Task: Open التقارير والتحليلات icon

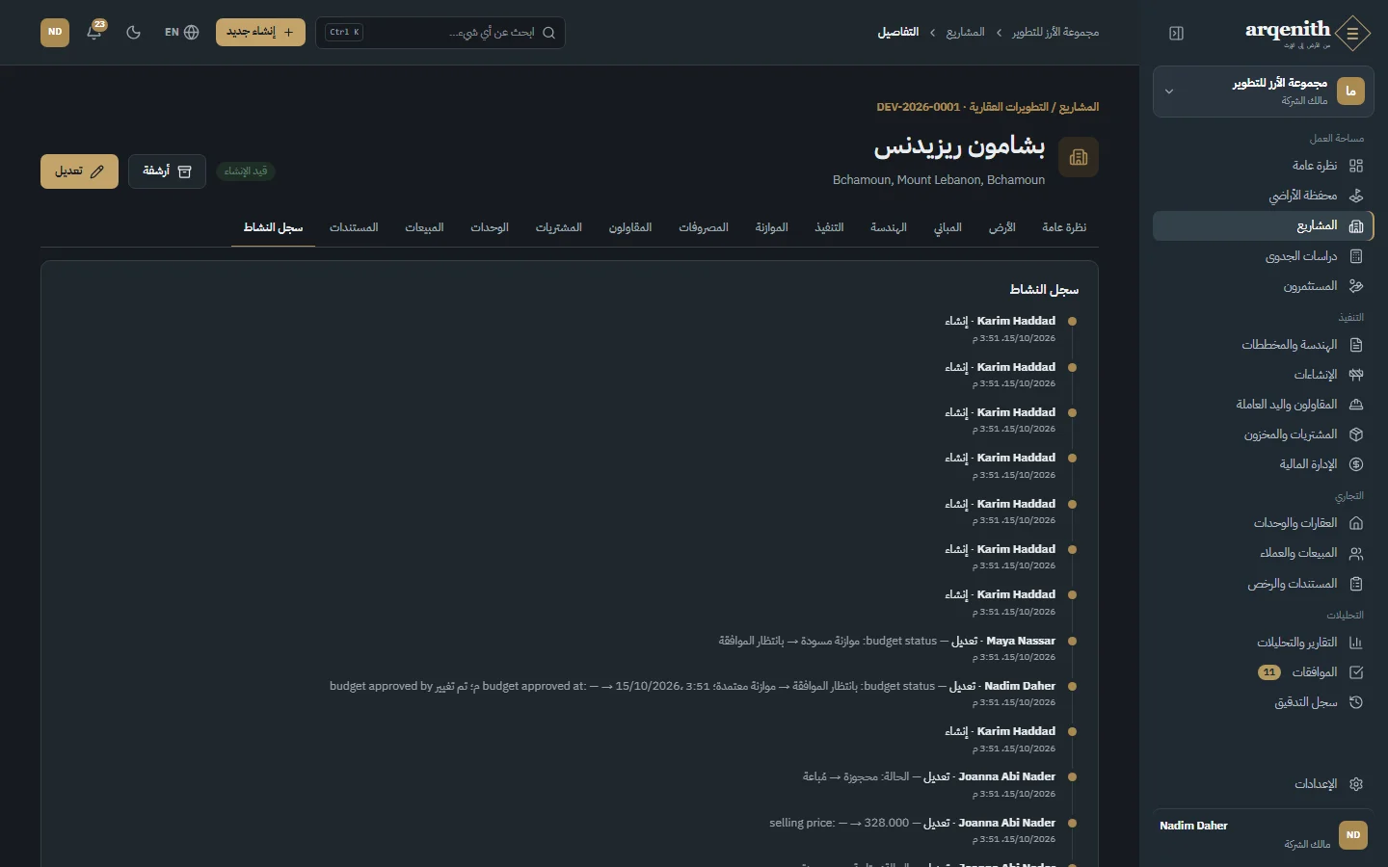Action: coord(1356,643)
